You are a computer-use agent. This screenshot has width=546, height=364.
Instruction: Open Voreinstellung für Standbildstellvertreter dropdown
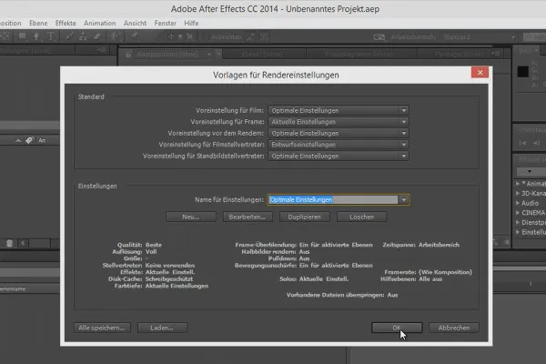click(339, 156)
